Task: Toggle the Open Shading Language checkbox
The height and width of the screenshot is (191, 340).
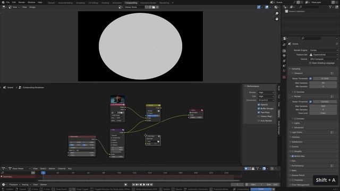Action: coord(310,63)
